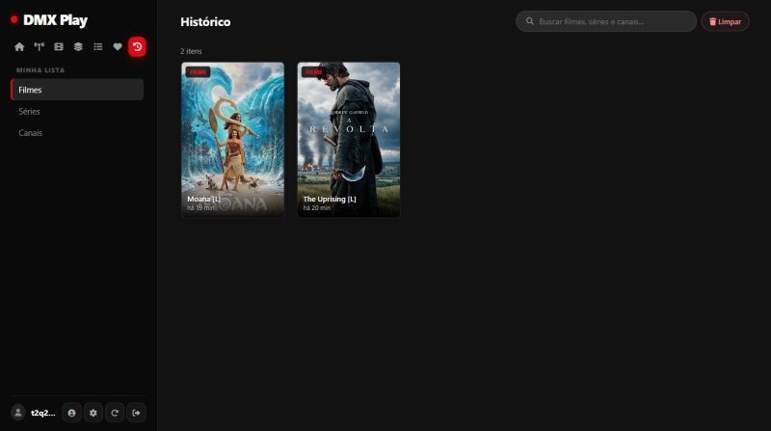Go to the Home icon in sidebar
The width and height of the screenshot is (771, 431).
click(x=19, y=46)
